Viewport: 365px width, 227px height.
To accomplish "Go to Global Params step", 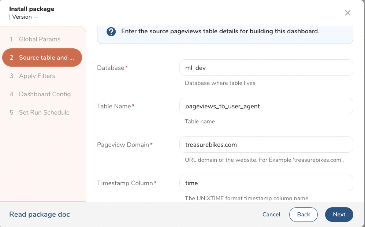I will (x=40, y=39).
